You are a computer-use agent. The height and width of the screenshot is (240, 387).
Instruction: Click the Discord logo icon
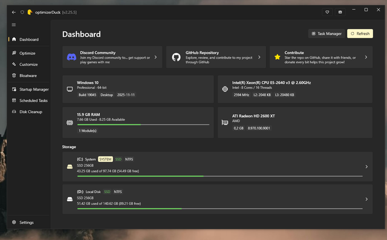[71, 57]
